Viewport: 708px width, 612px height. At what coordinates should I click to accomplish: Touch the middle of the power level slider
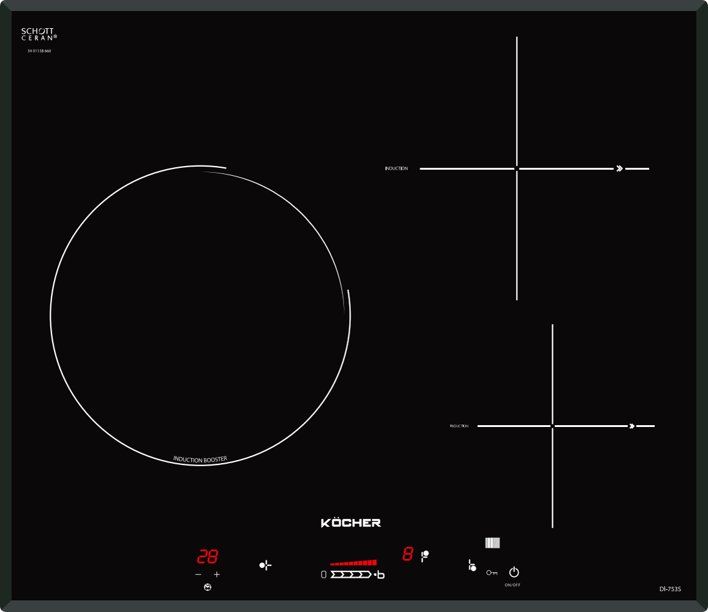point(350,575)
